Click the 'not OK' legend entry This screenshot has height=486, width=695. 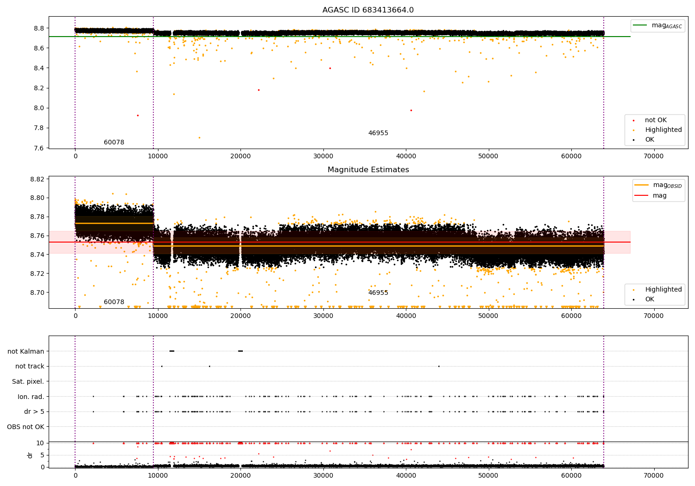pos(656,120)
